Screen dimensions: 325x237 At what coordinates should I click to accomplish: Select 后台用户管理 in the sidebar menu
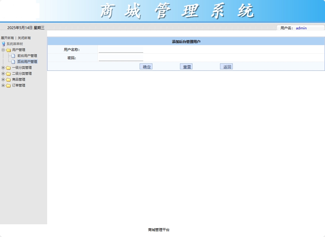click(27, 62)
